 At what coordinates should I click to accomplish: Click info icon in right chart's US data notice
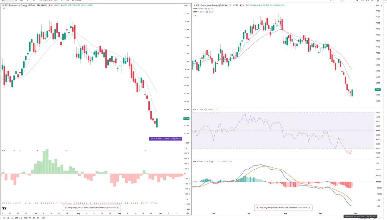pos(257,208)
